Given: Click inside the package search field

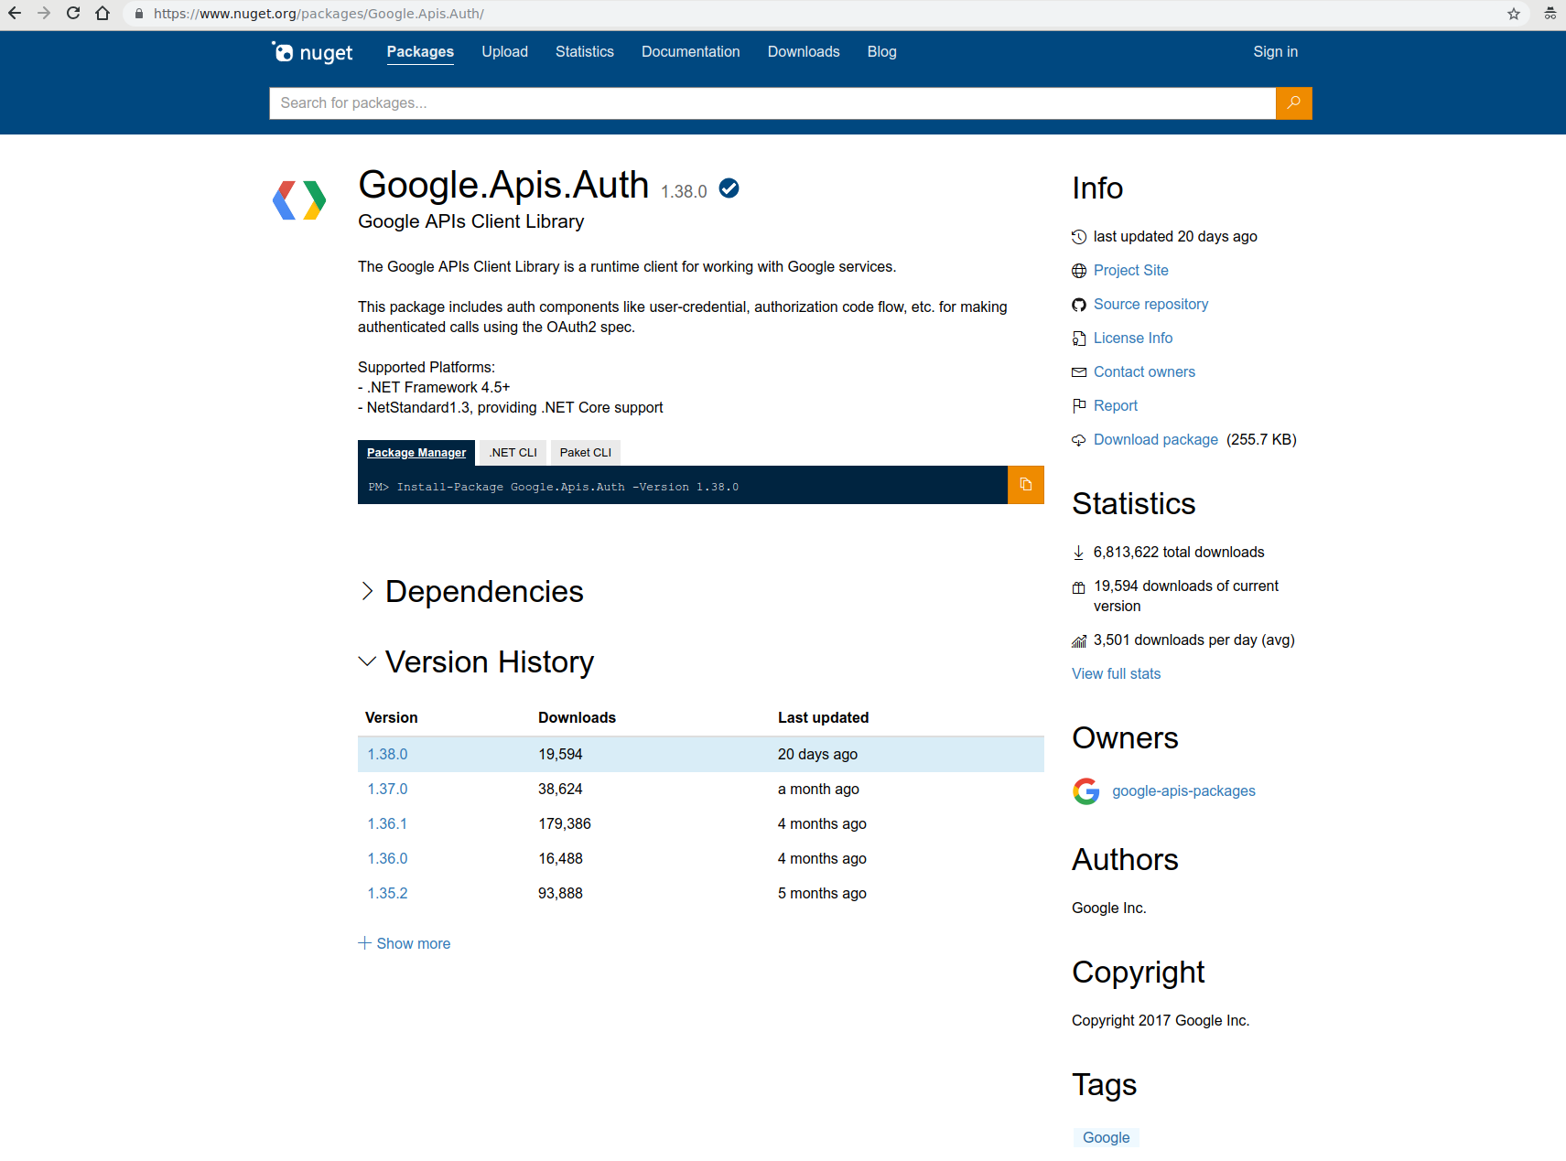Looking at the screenshot, I should coord(641,102).
